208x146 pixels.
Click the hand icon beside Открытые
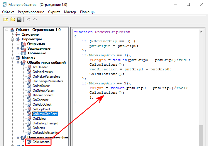[23, 44]
